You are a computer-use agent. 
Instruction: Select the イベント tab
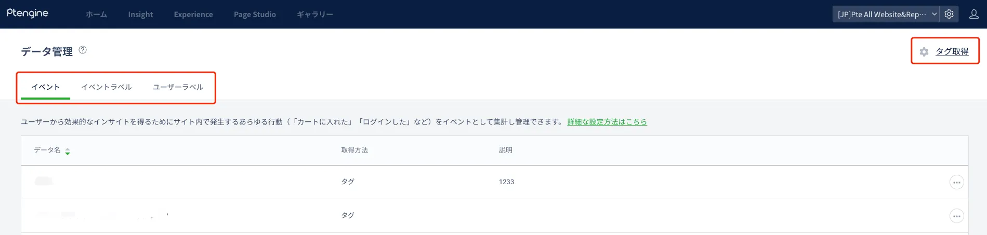pyautogui.click(x=46, y=87)
